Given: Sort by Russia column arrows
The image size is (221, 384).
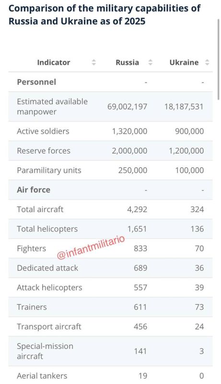Looking at the screenshot, I should 151,62.
